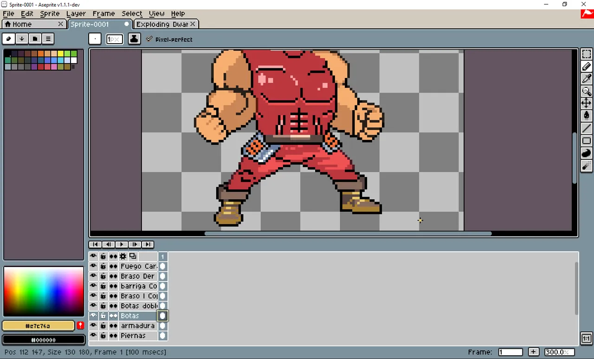594x359 pixels.
Task: Toggle lock for all layers in header
Action: point(103,256)
